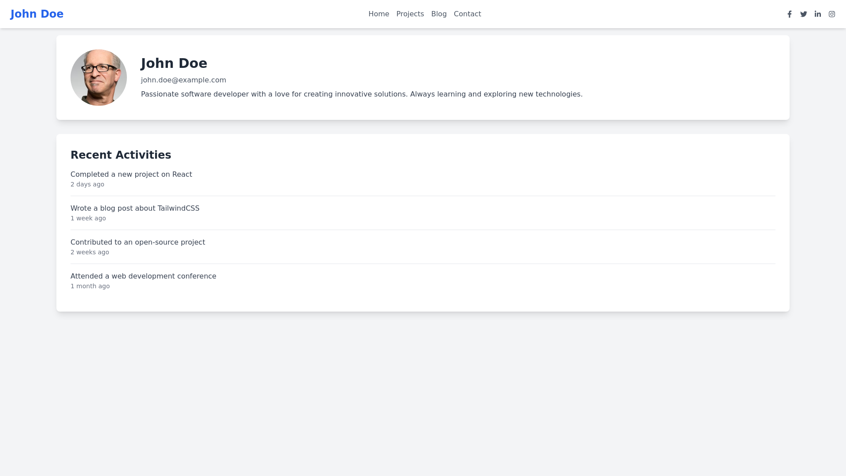
Task: Open the LinkedIn profile icon
Action: coord(818,14)
